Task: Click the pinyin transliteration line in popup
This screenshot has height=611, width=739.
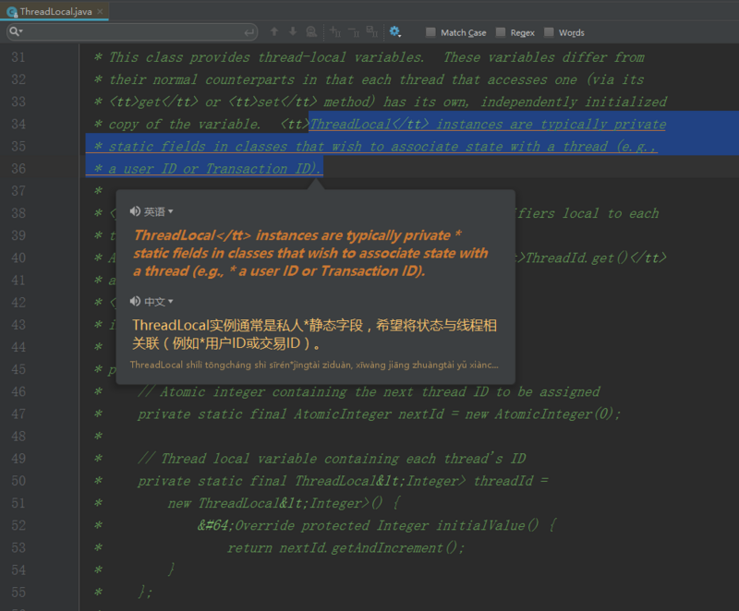Action: click(x=314, y=365)
